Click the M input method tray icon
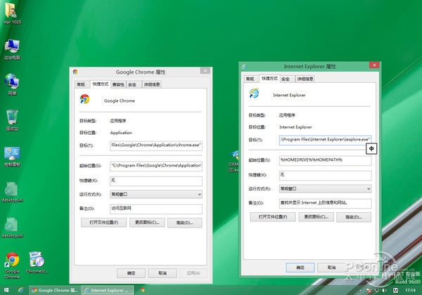422x295 pixels. point(395,290)
